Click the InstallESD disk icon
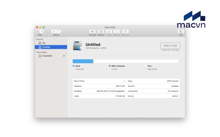220x137 pixels. pos(40,56)
